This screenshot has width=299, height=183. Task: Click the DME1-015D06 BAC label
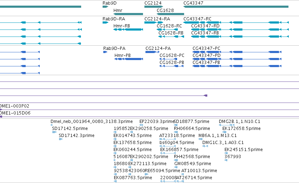click(15, 113)
